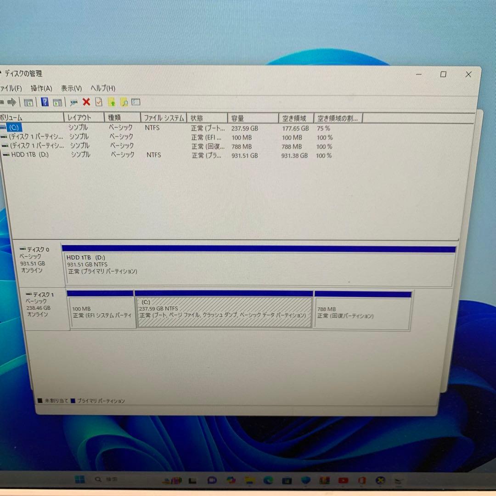Open Microsoft Edge from the taskbar
Screen dimensions: 496x496
(x=269, y=480)
